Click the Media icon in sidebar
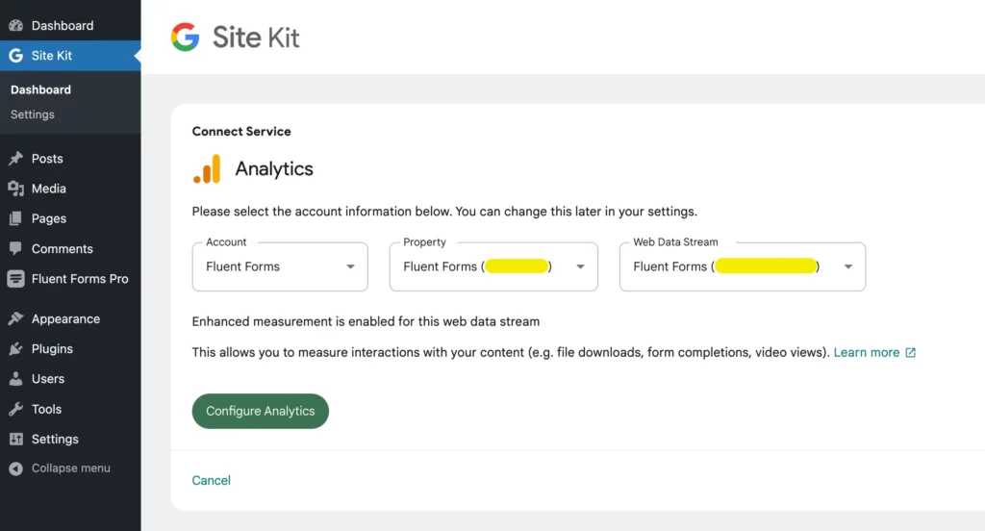 (x=15, y=189)
